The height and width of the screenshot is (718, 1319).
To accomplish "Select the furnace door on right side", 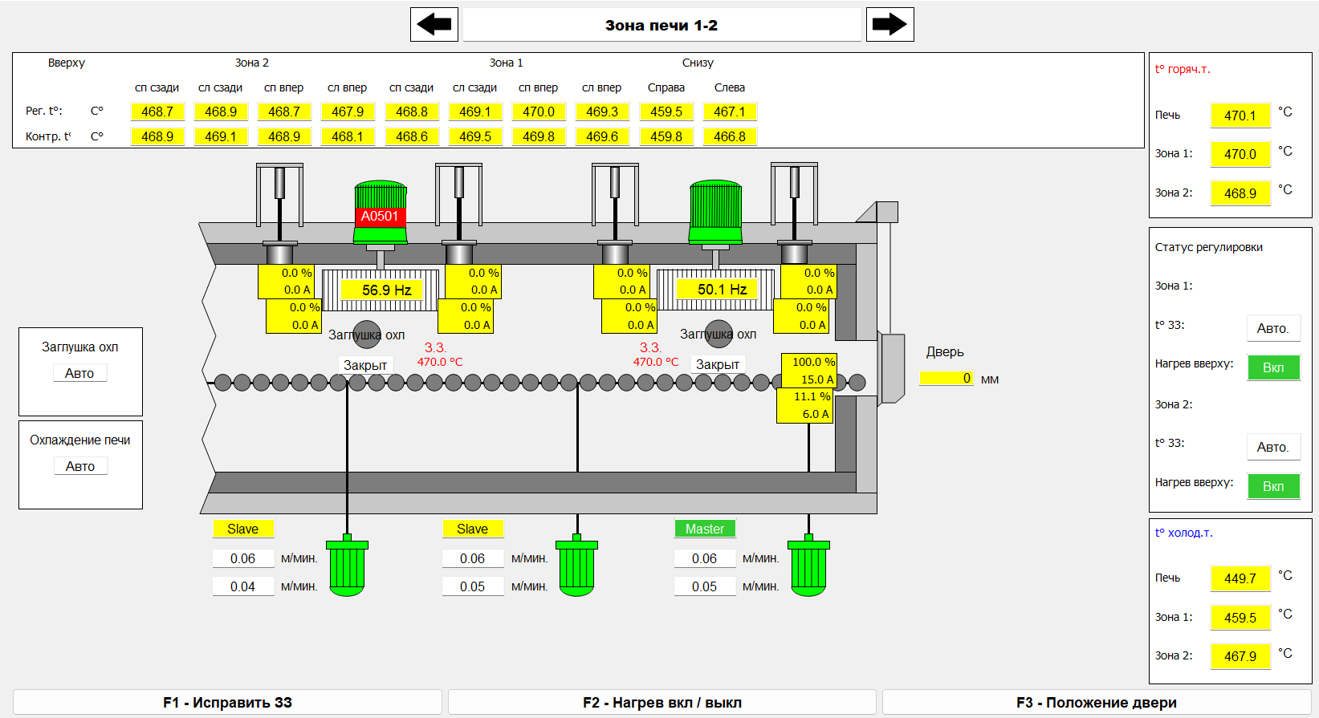I will [892, 368].
